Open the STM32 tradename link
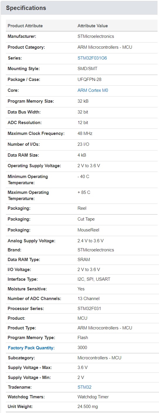The width and height of the screenshot is (159, 413). click(84, 387)
